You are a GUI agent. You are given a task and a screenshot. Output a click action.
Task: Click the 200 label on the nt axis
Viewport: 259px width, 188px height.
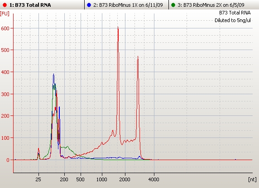coord(64,179)
